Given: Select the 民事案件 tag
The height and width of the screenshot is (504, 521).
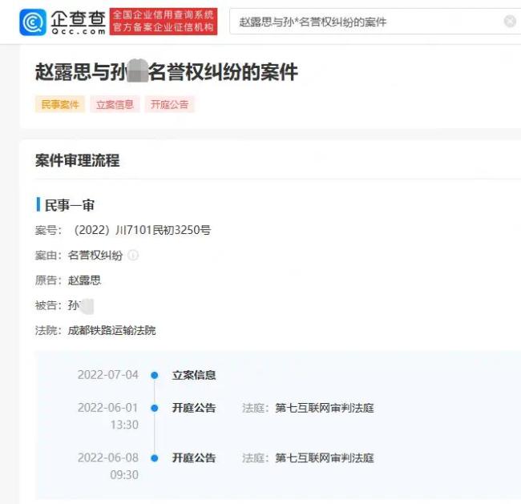Looking at the screenshot, I should click(x=60, y=104).
